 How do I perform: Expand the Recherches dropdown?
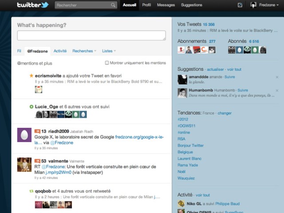click(x=84, y=51)
